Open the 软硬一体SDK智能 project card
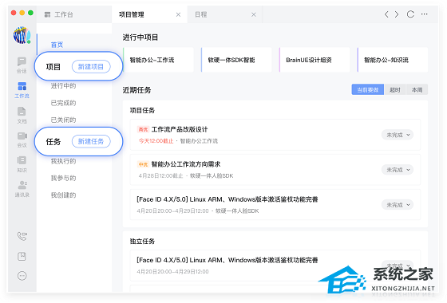This screenshot has width=447, height=303. 236,60
